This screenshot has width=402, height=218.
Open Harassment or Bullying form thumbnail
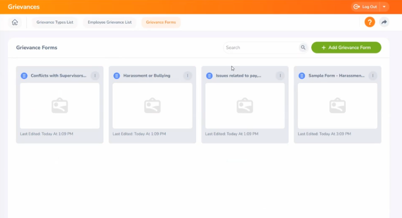(x=152, y=106)
